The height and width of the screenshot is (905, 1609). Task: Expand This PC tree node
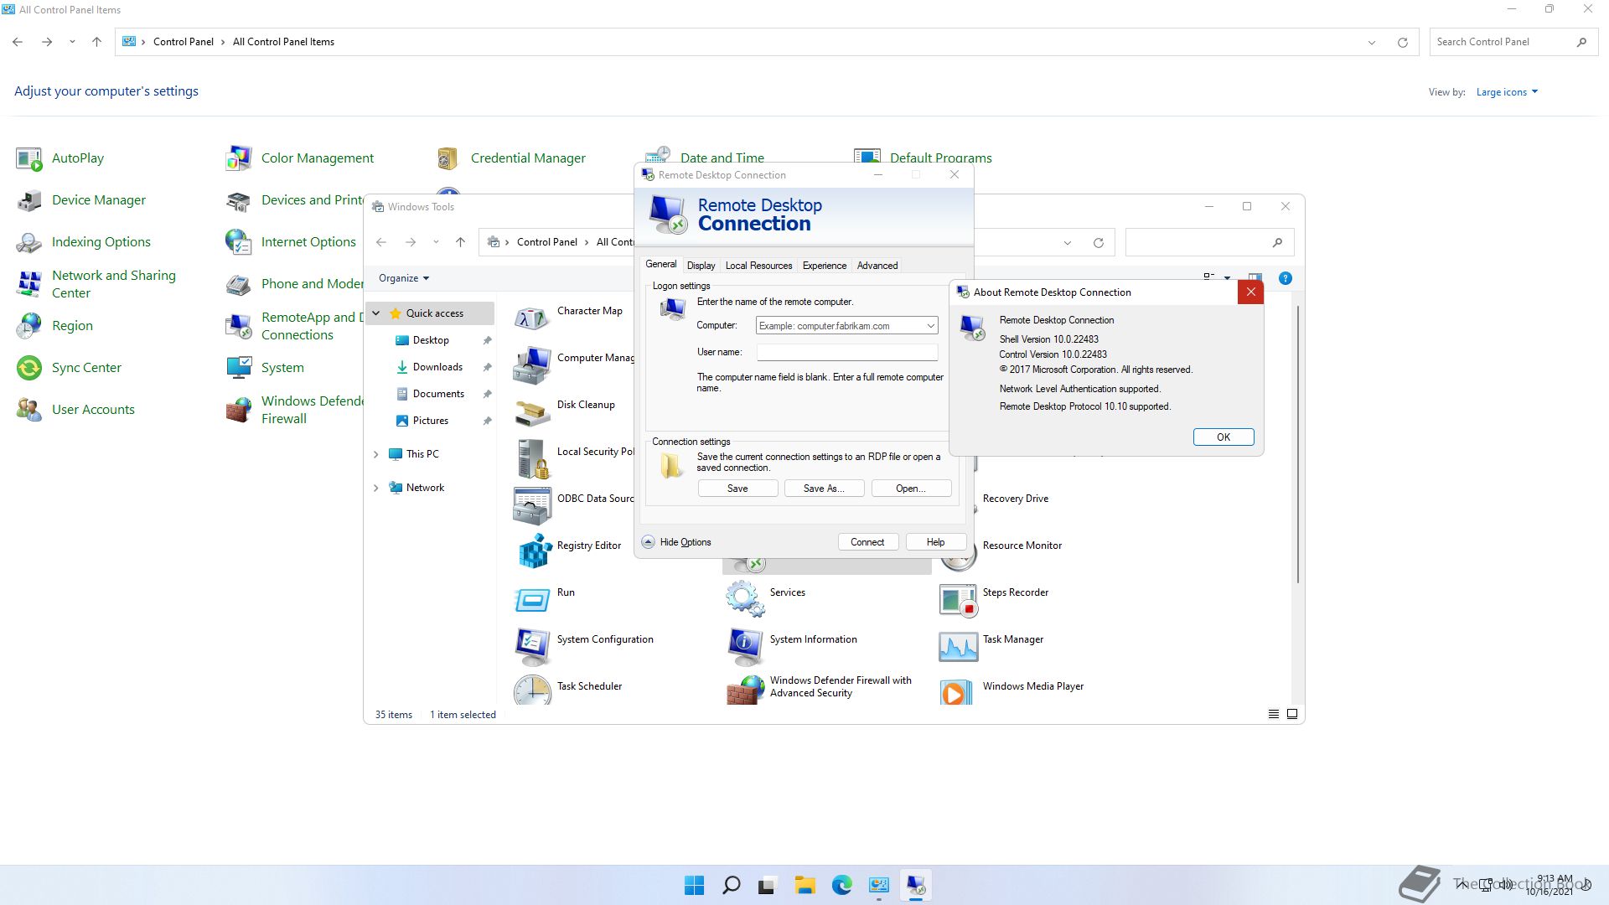376,454
